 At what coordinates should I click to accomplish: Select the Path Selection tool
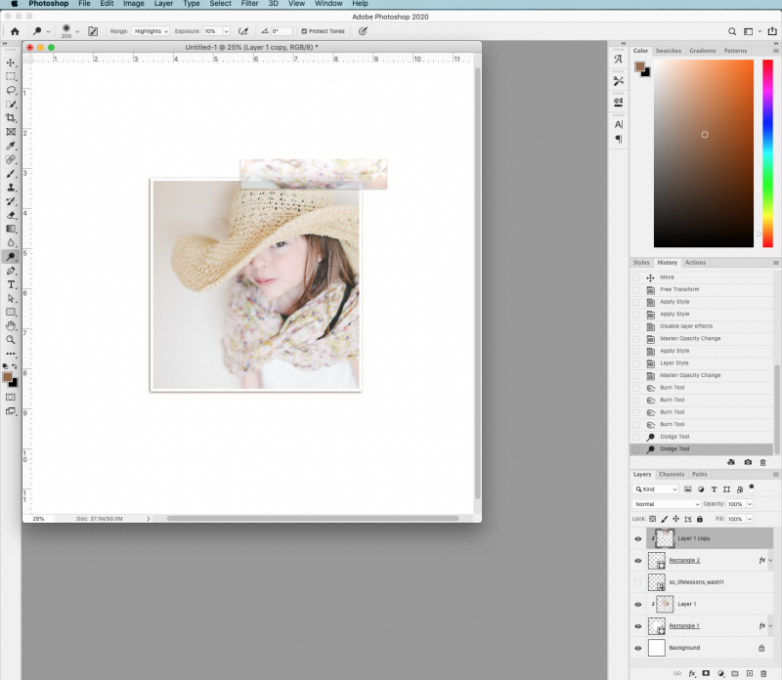pyautogui.click(x=11, y=299)
